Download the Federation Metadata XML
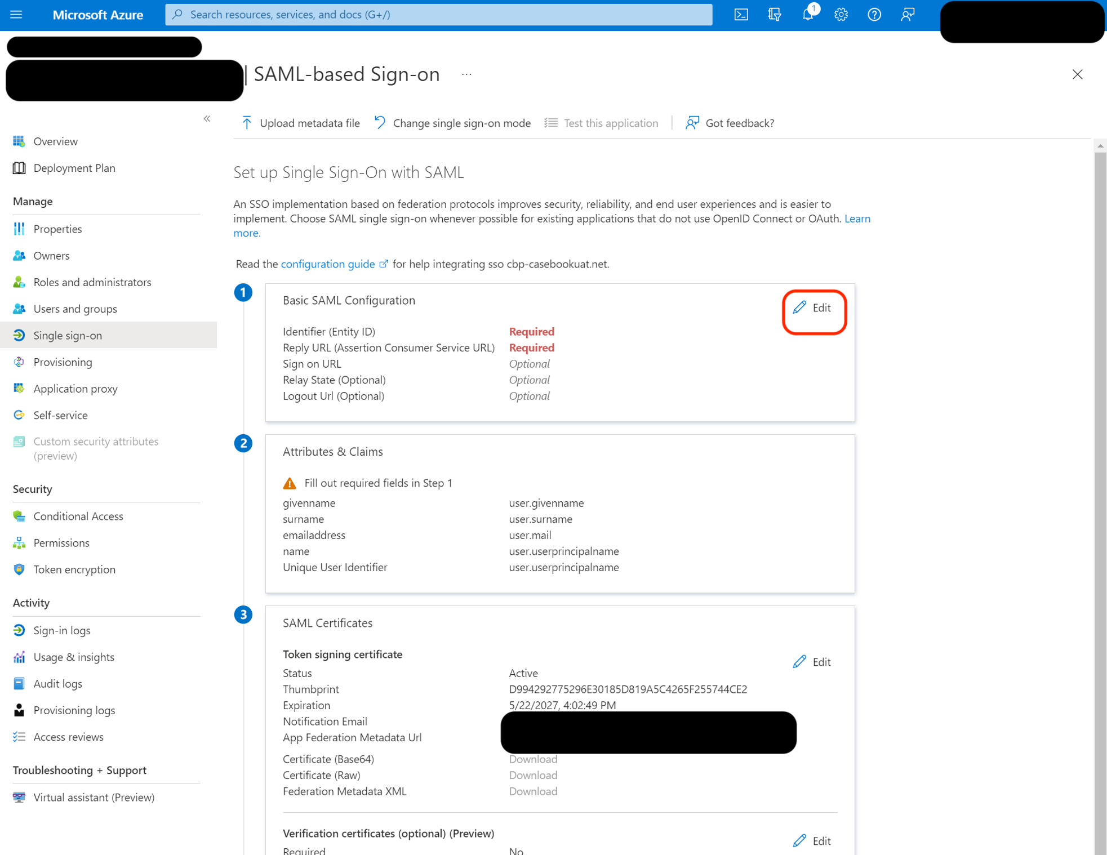 pos(532,791)
